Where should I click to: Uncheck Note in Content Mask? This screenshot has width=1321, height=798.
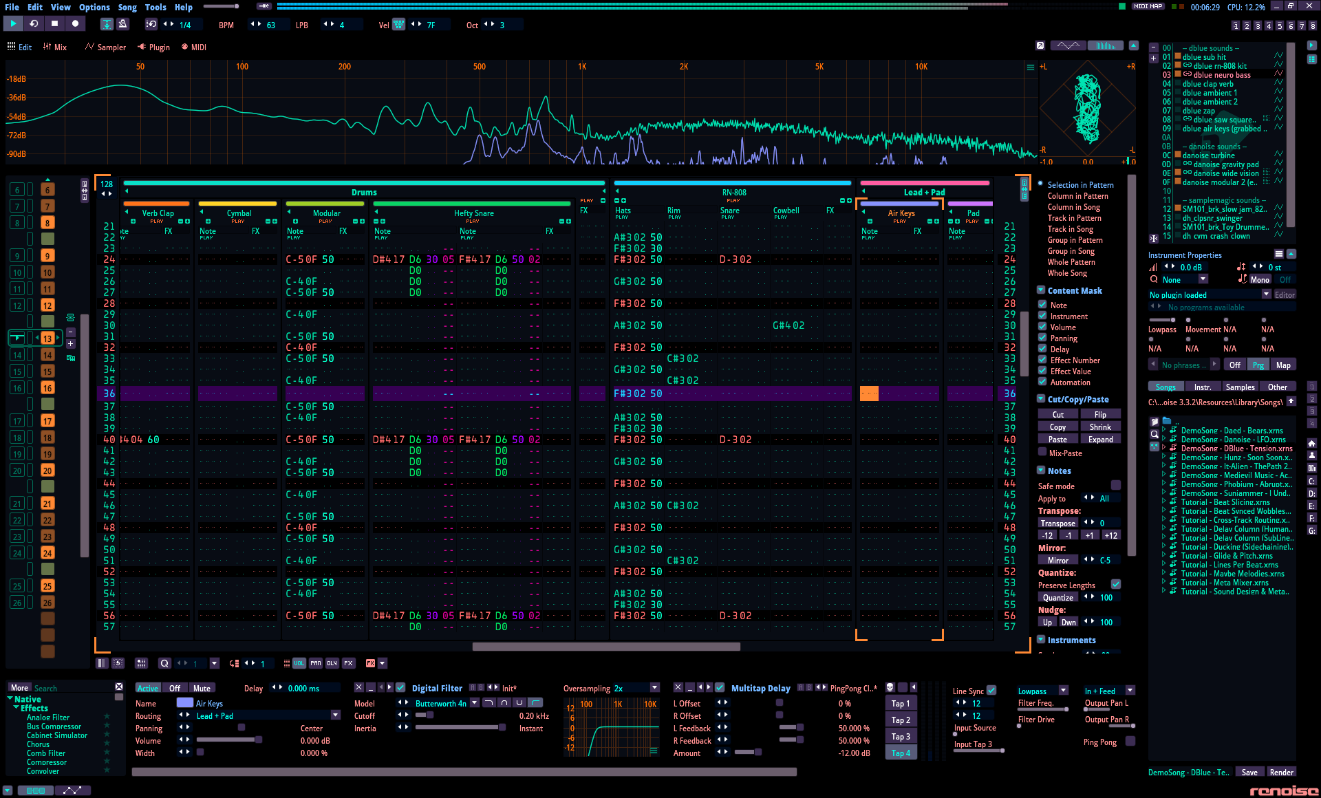(1042, 305)
